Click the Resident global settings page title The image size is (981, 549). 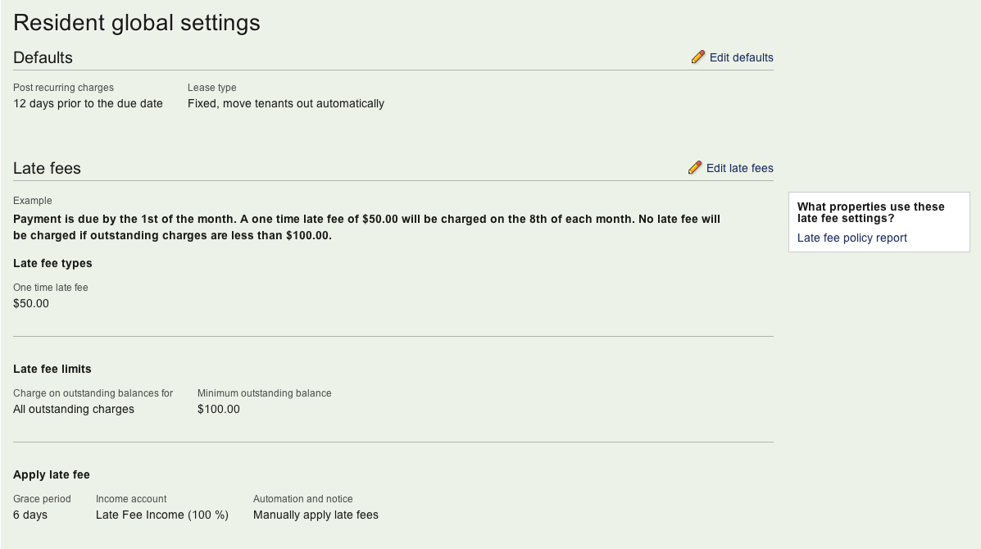pos(137,23)
